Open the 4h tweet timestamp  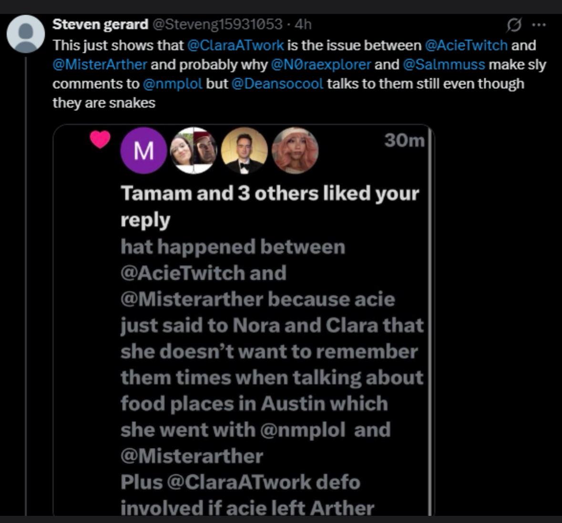tap(303, 24)
